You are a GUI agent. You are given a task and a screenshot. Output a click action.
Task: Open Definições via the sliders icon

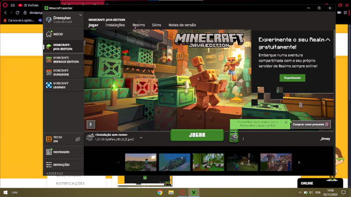pyautogui.click(x=49, y=165)
